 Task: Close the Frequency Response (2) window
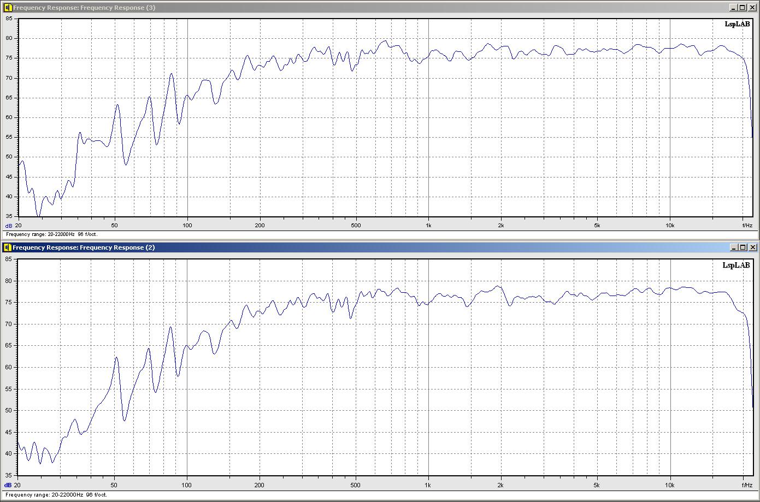pos(752,247)
